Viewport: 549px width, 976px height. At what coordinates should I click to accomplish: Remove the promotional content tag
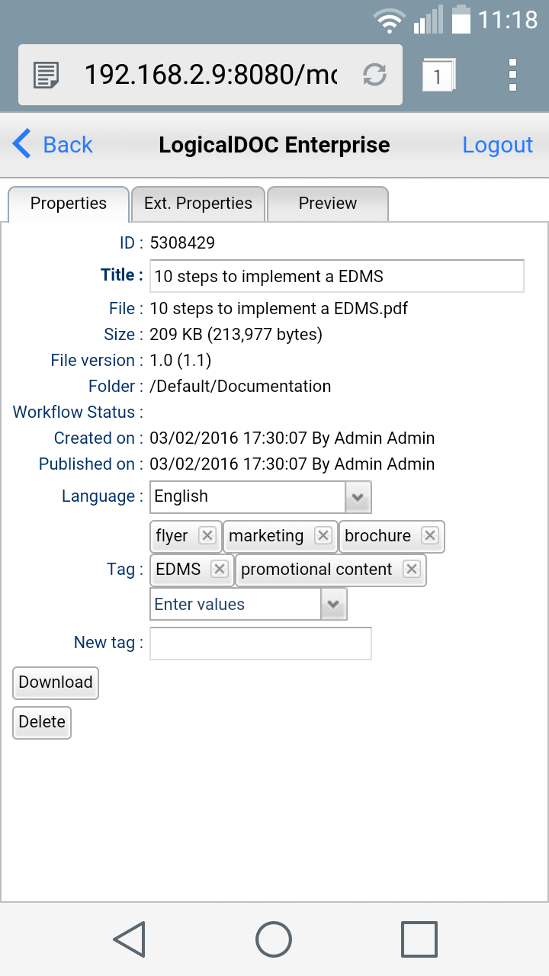[x=412, y=570]
